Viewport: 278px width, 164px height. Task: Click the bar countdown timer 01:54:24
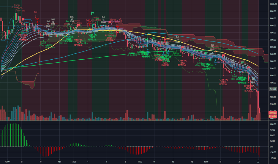click(273, 116)
